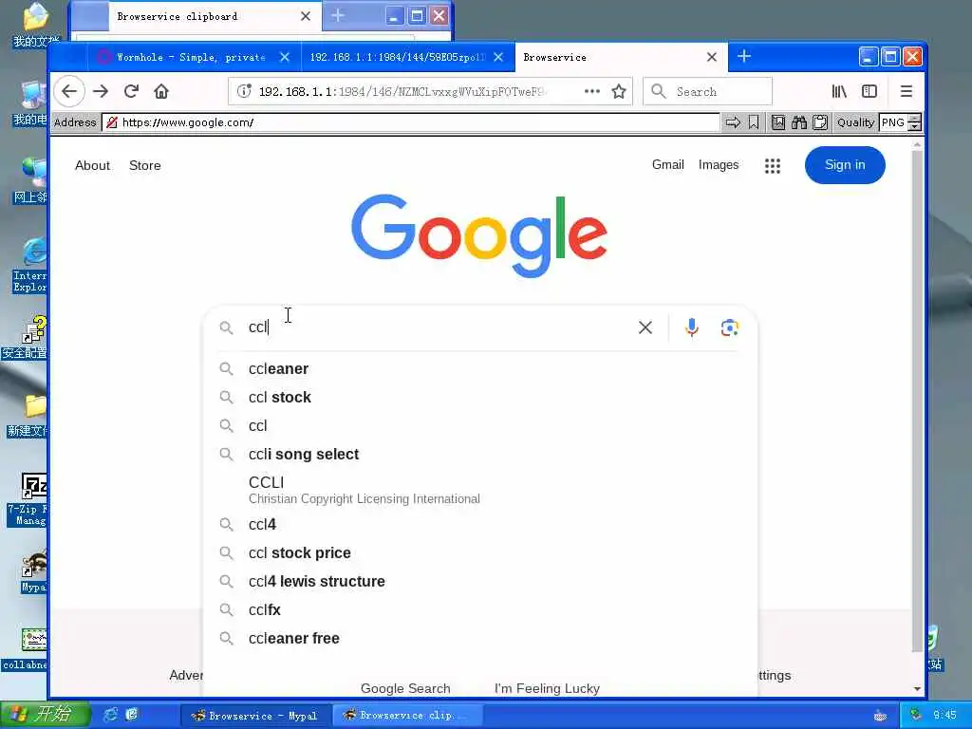Launch Internet Explorer from quick launch

pos(110,715)
